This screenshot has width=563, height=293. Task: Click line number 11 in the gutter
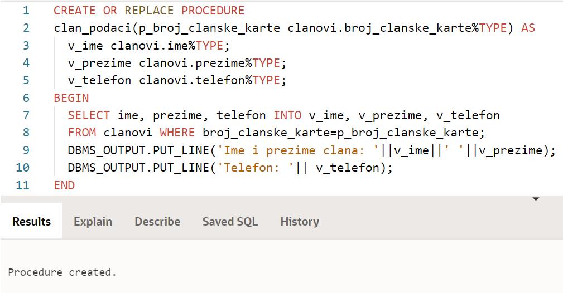tap(22, 185)
